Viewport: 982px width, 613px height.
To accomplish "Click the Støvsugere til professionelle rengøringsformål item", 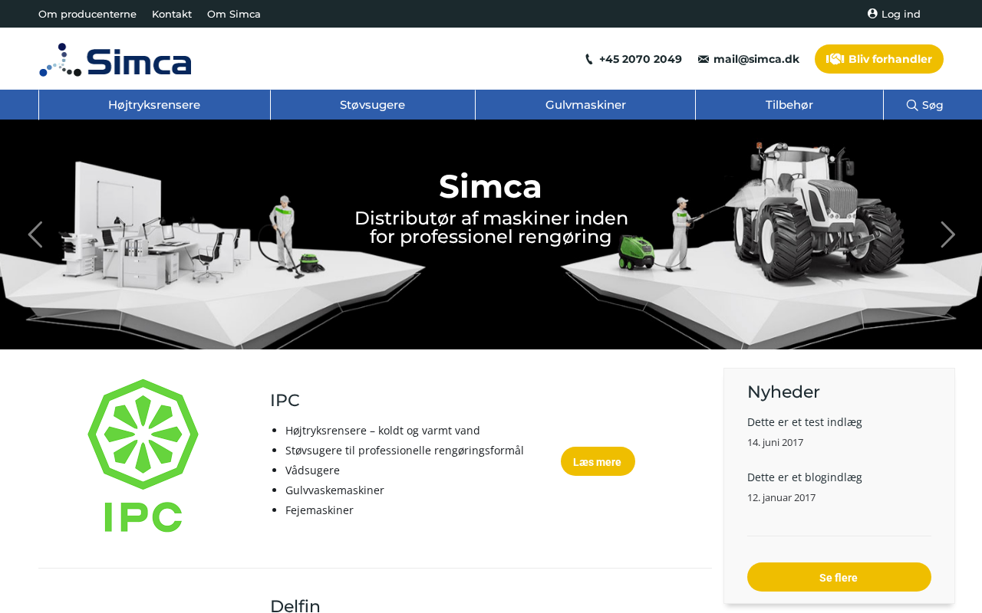I will pos(404,451).
